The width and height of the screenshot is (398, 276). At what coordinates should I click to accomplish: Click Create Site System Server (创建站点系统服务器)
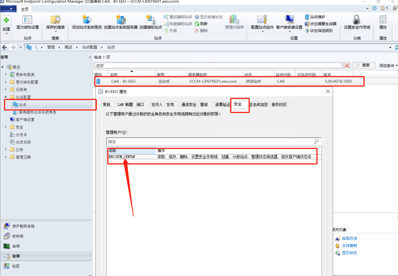click(121, 23)
